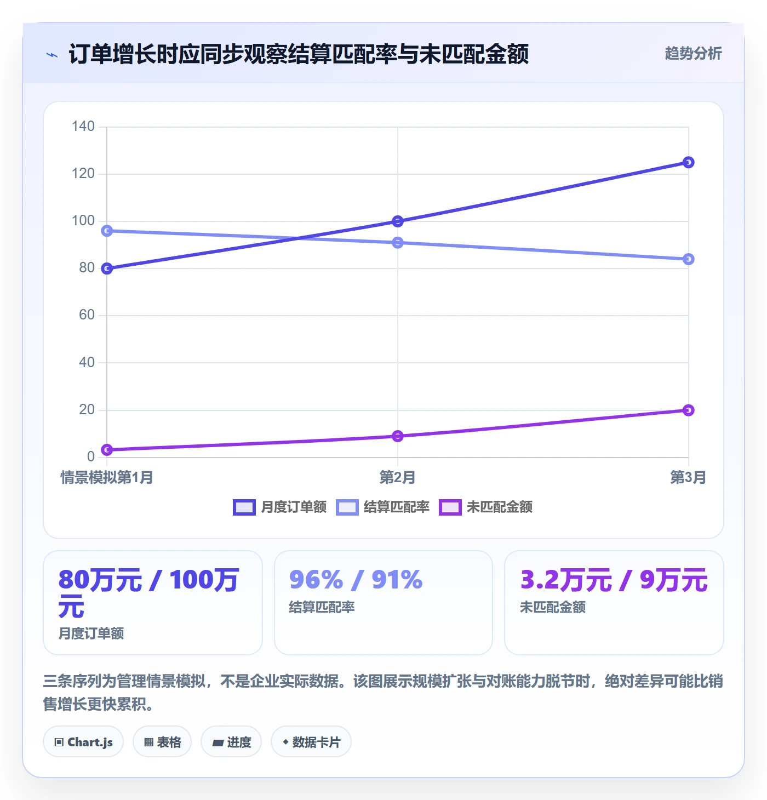Click the 96% / 91% value

(356, 580)
